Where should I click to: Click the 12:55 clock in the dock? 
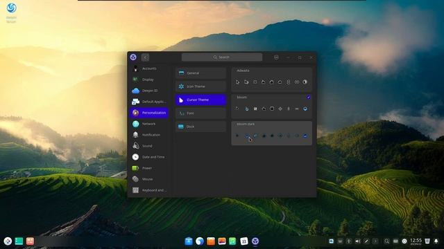coord(416,241)
